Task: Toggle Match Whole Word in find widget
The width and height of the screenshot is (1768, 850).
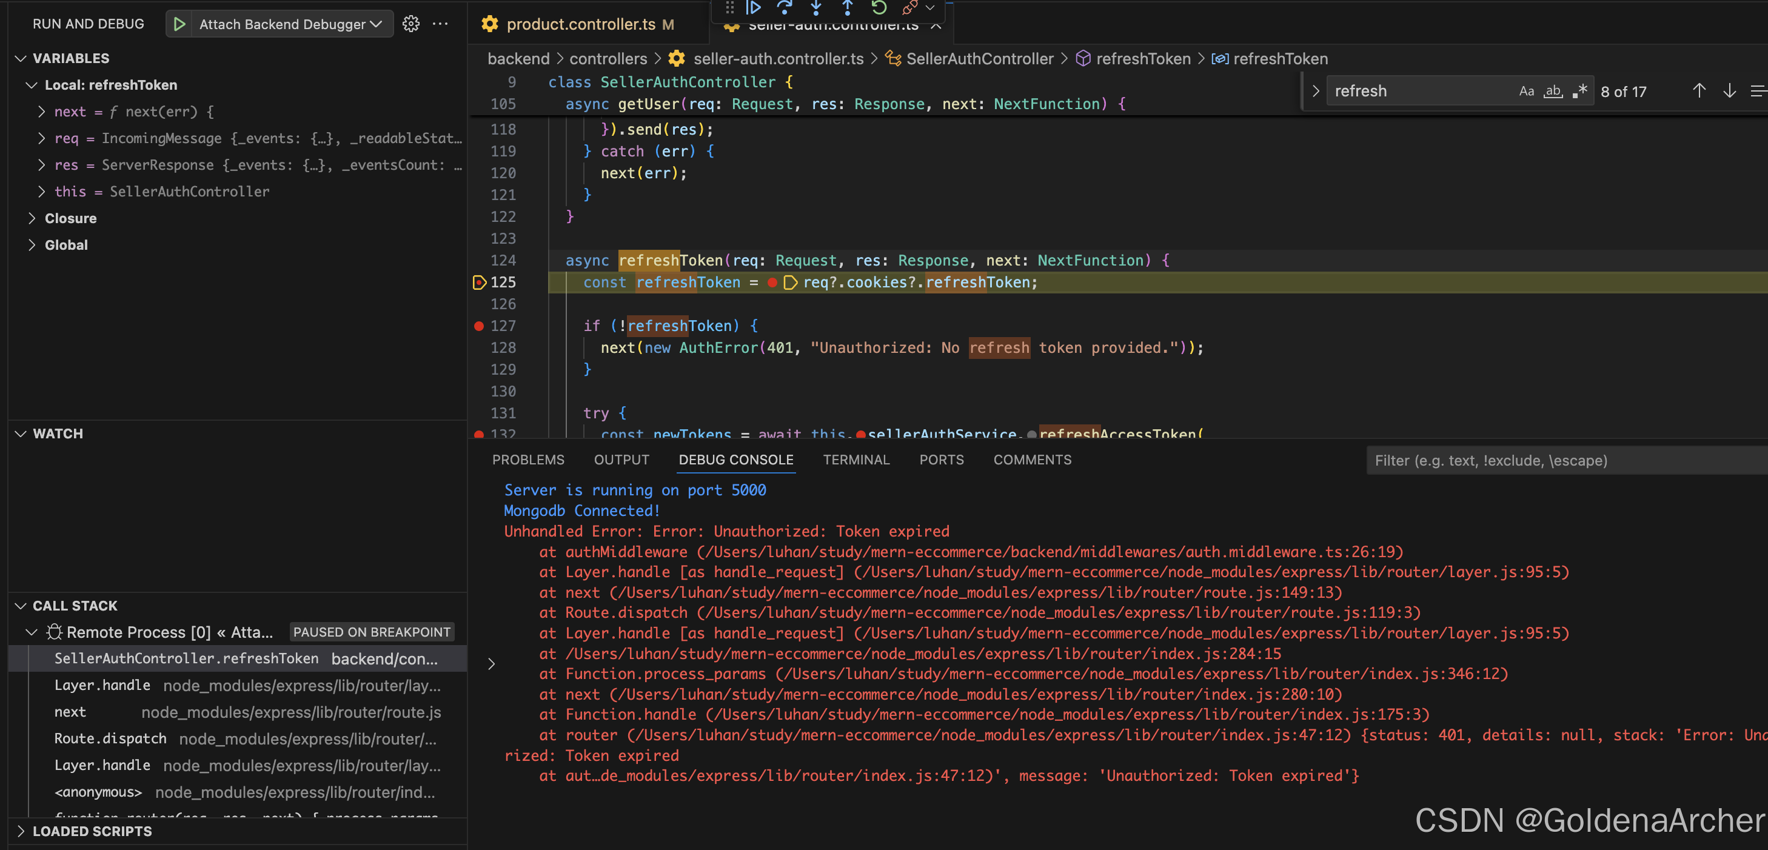Action: (1553, 91)
